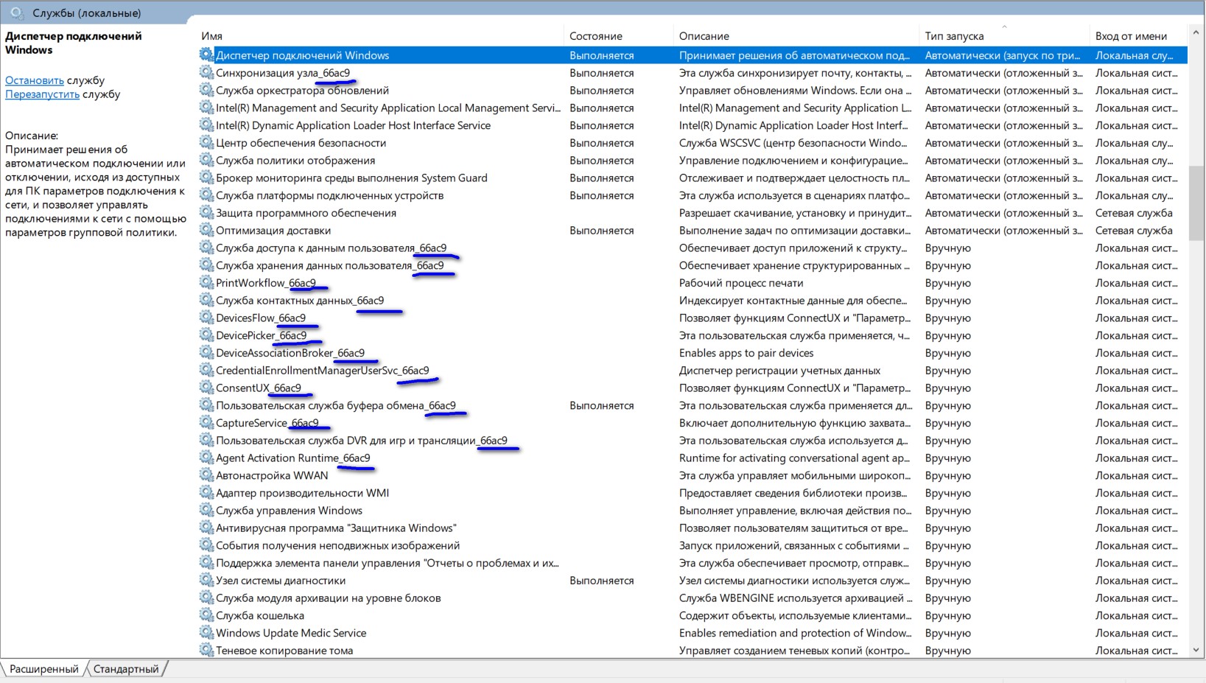Click gear icon beside Служба политики отображения
Screen dimensions: 1206x683
[206, 160]
